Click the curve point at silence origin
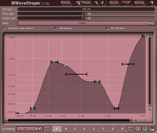 coord(16,113)
